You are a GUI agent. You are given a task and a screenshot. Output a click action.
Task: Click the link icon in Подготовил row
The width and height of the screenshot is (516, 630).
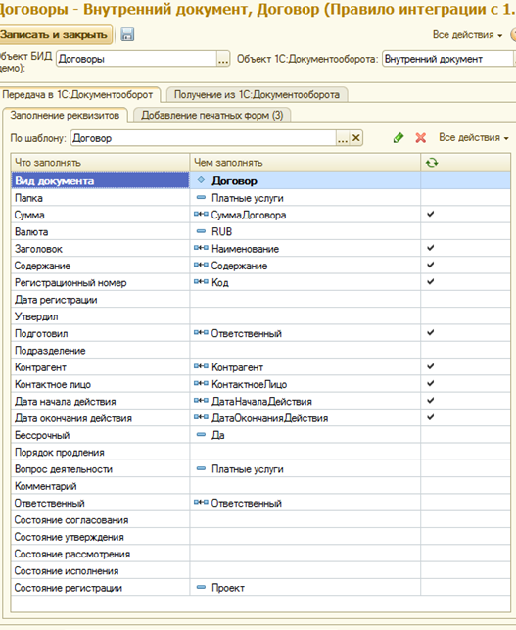(x=201, y=333)
